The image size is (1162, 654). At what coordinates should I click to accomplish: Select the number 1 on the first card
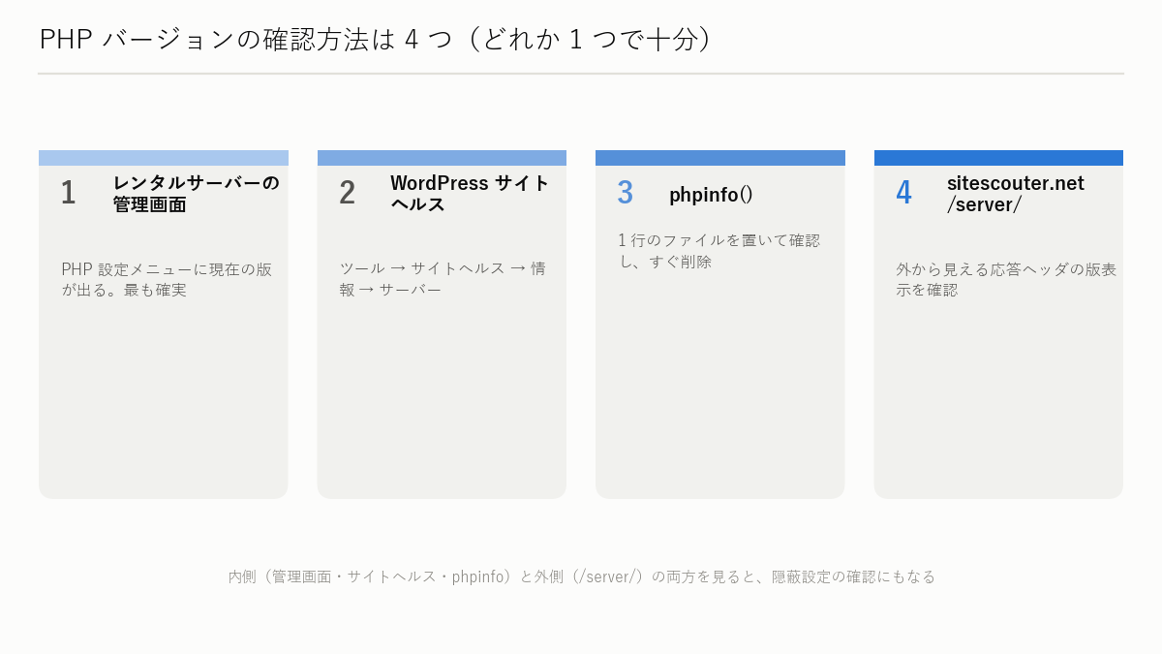pos(68,193)
